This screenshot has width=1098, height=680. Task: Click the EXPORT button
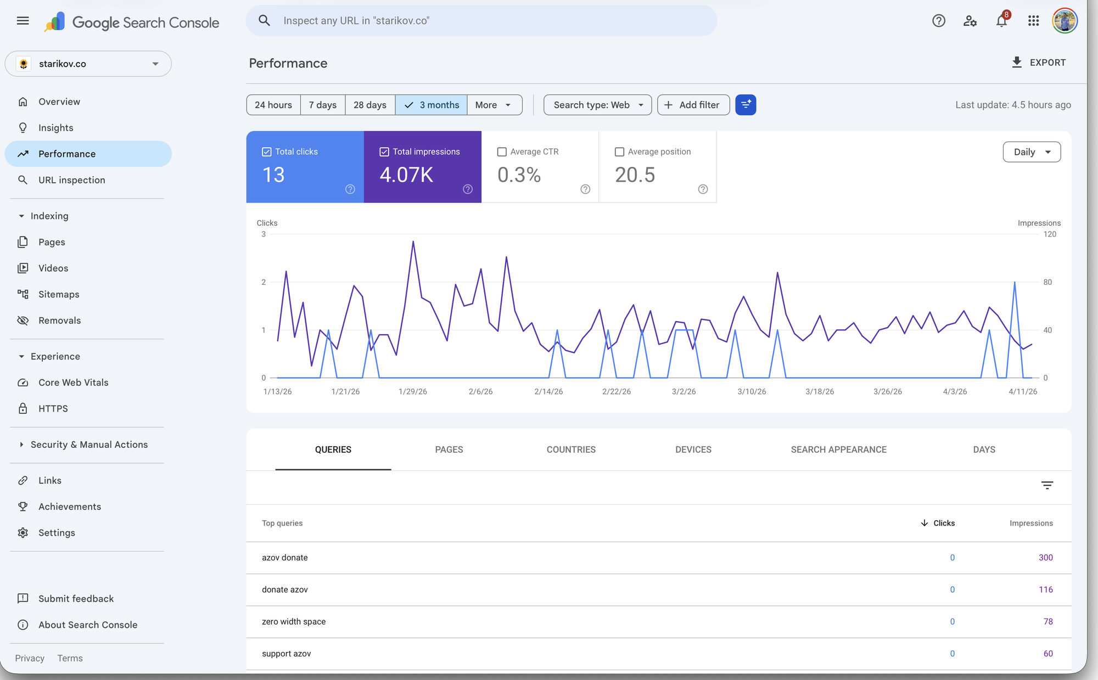[1039, 63]
